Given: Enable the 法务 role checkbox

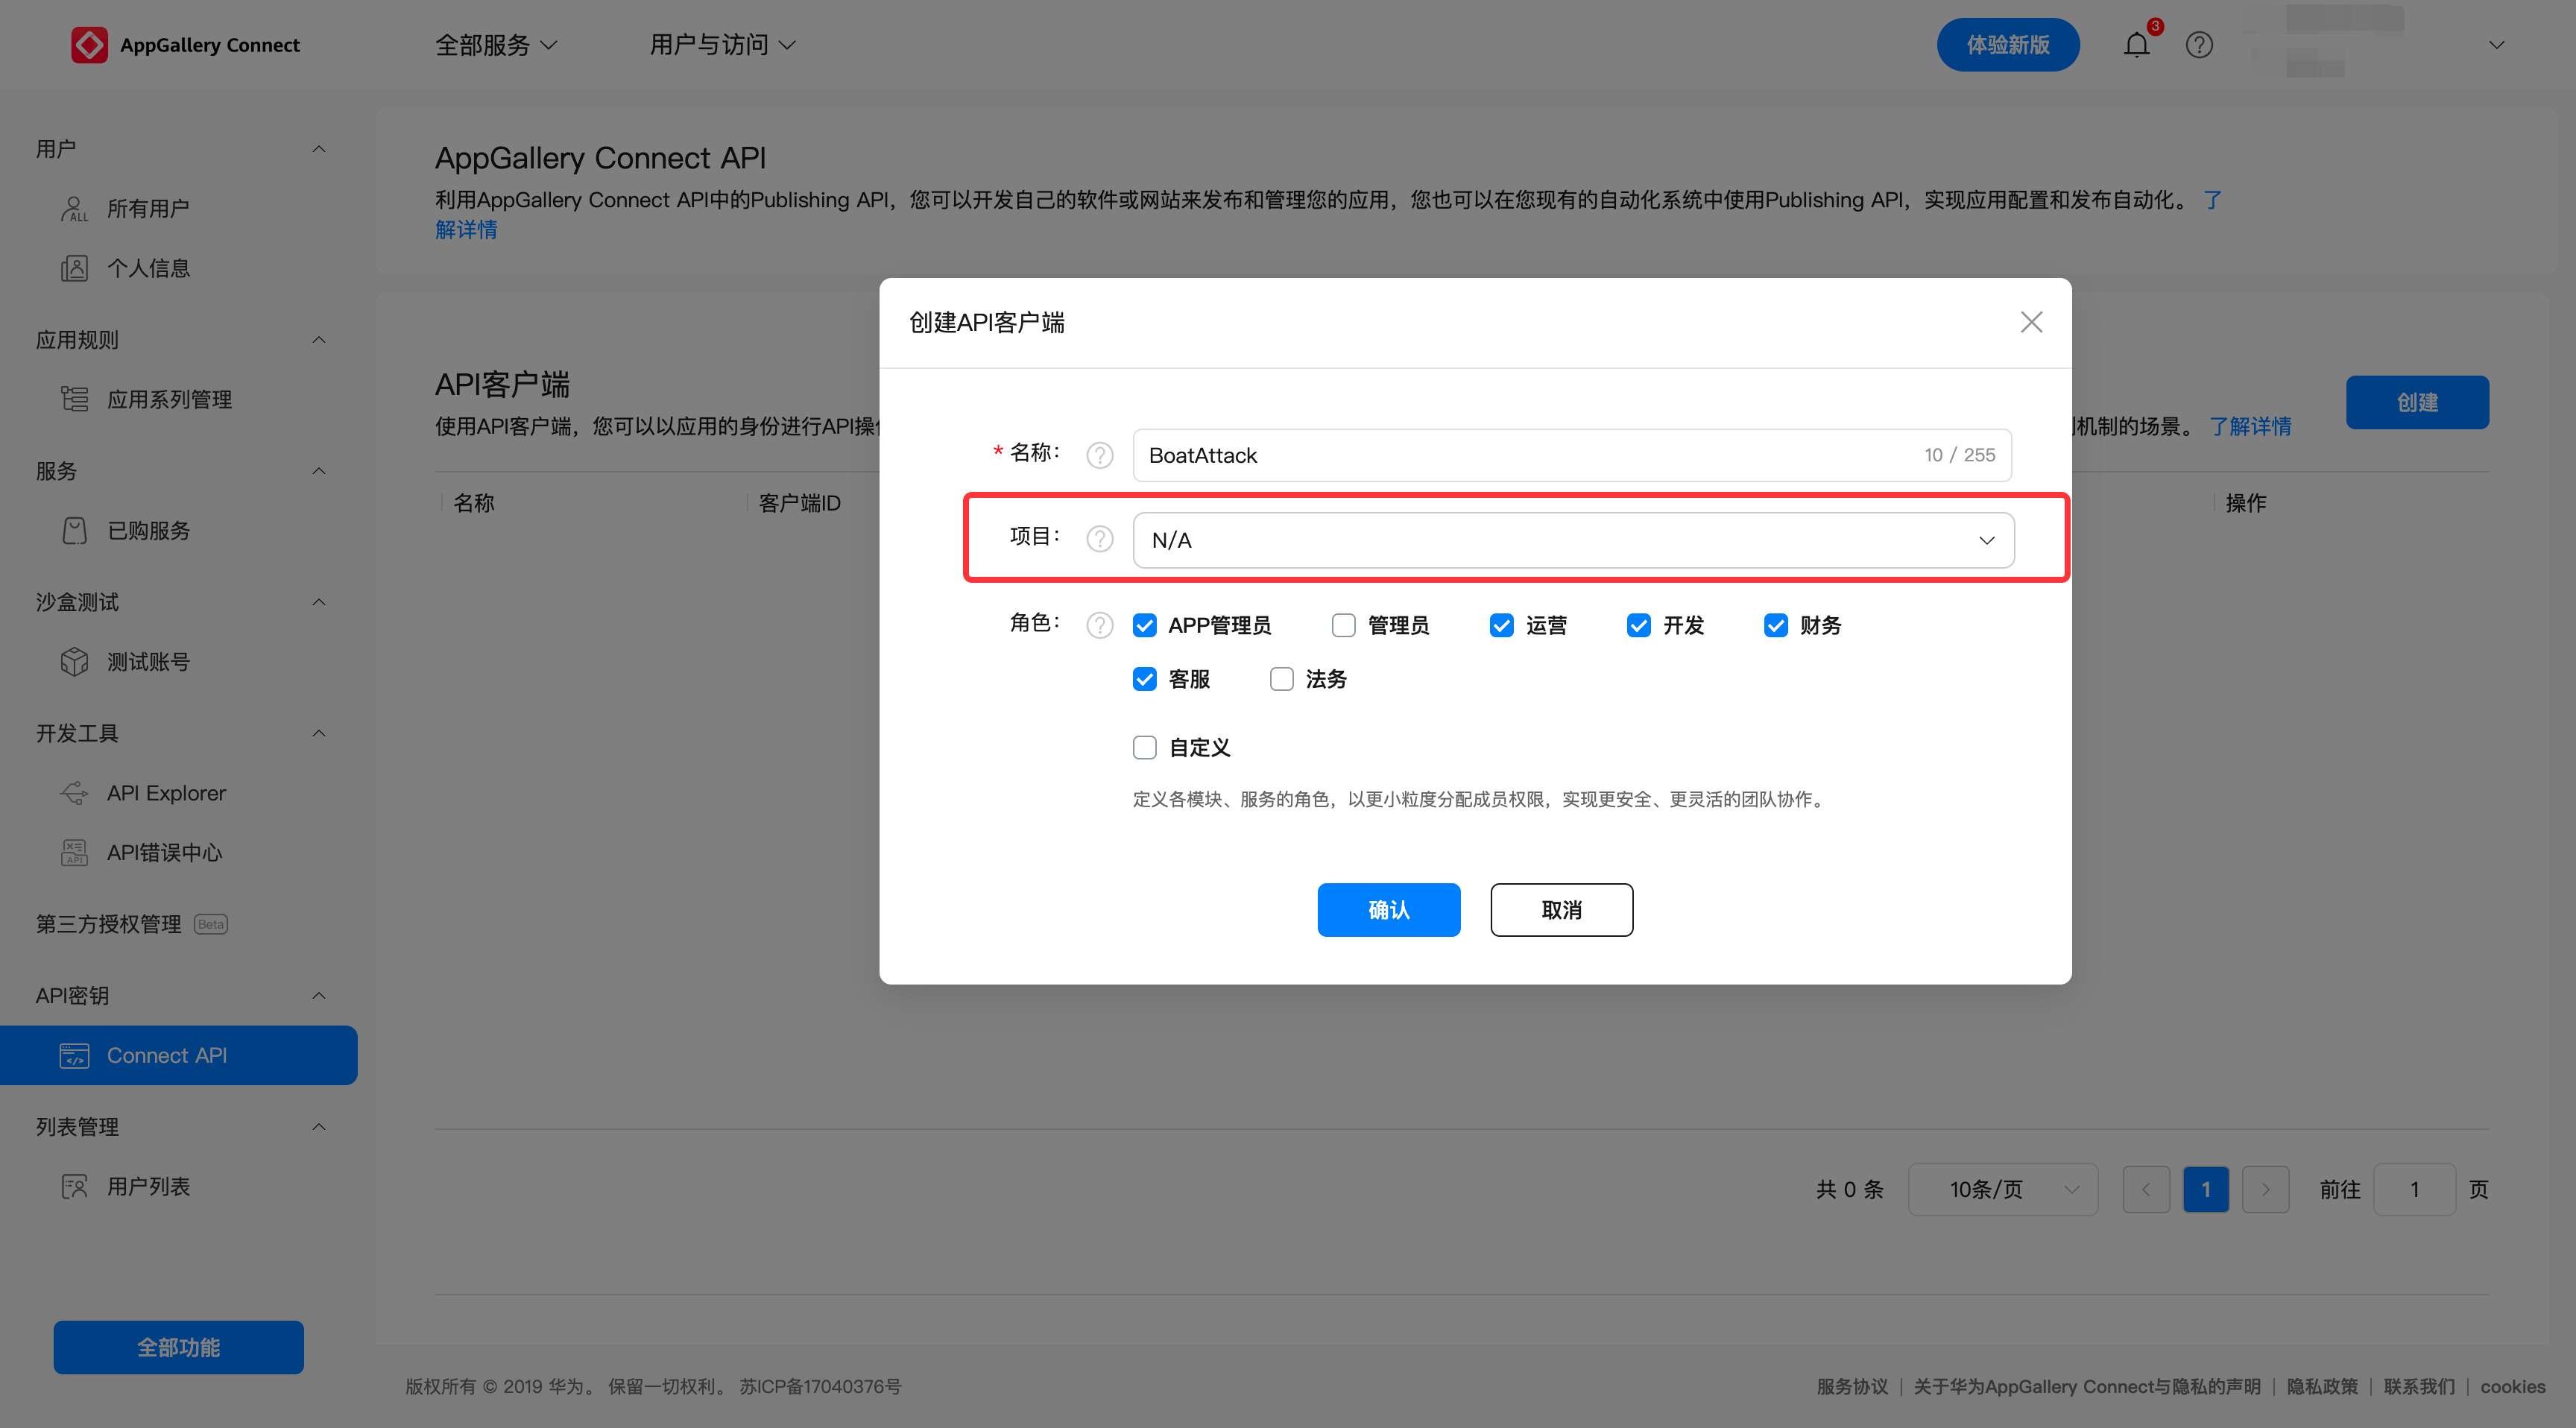Looking at the screenshot, I should [x=1281, y=679].
